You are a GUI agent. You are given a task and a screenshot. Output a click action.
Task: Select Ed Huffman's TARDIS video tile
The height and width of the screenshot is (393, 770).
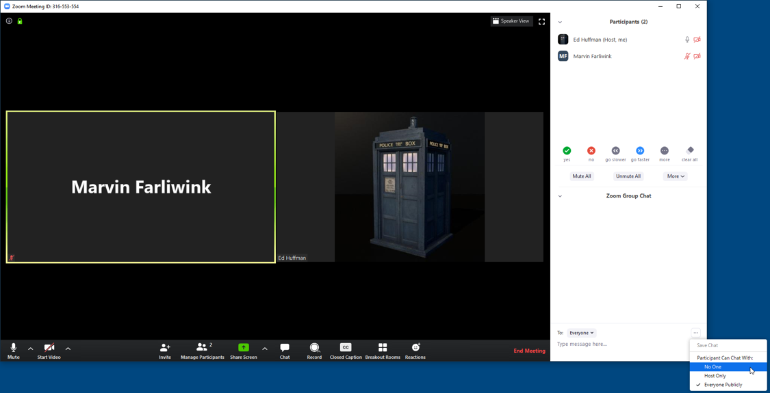[410, 187]
